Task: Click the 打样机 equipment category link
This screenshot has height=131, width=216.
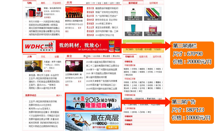Action: [134, 69]
